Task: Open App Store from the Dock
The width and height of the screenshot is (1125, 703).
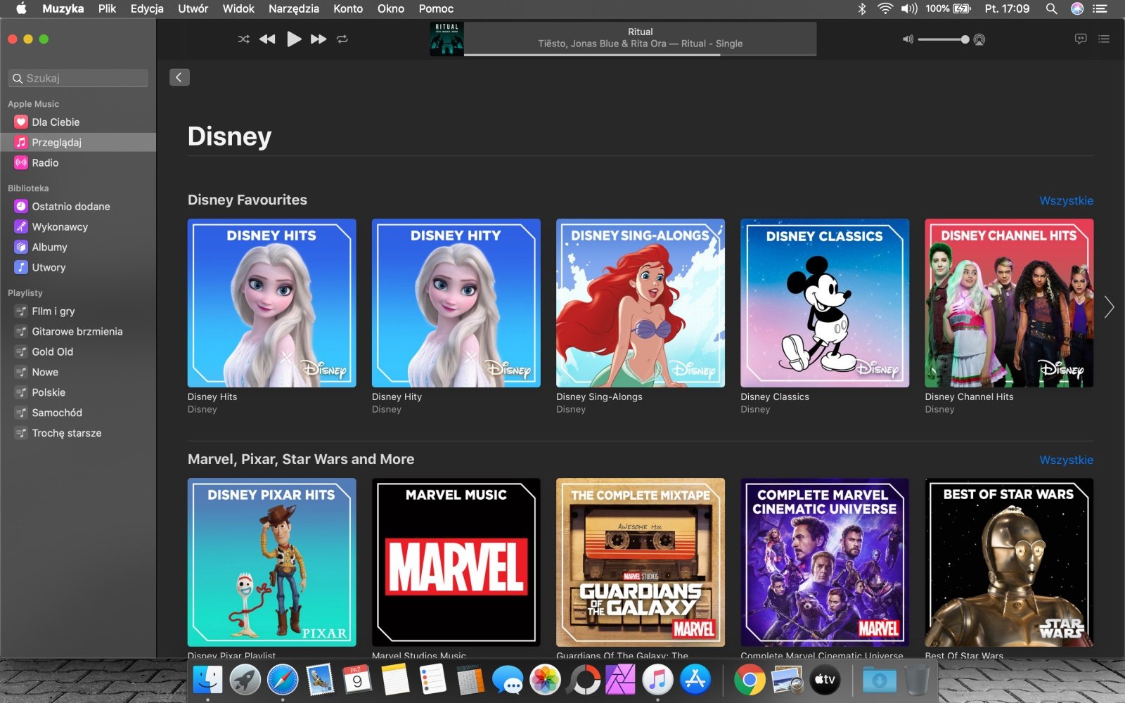Action: click(695, 680)
